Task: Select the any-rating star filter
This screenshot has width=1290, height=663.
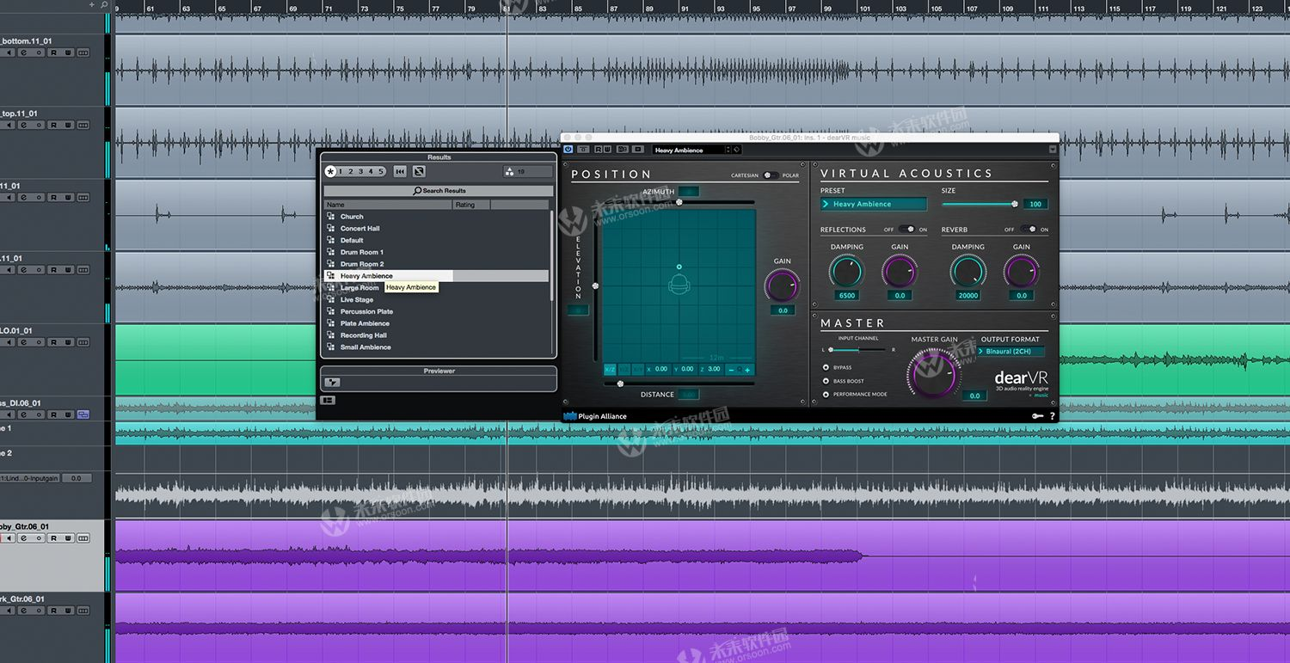Action: (x=330, y=171)
